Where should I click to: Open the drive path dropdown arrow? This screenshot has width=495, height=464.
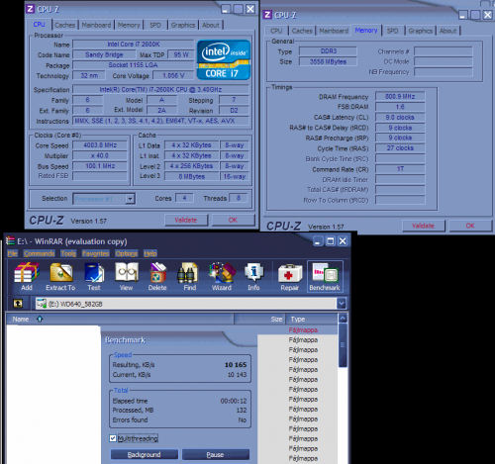pos(342,304)
